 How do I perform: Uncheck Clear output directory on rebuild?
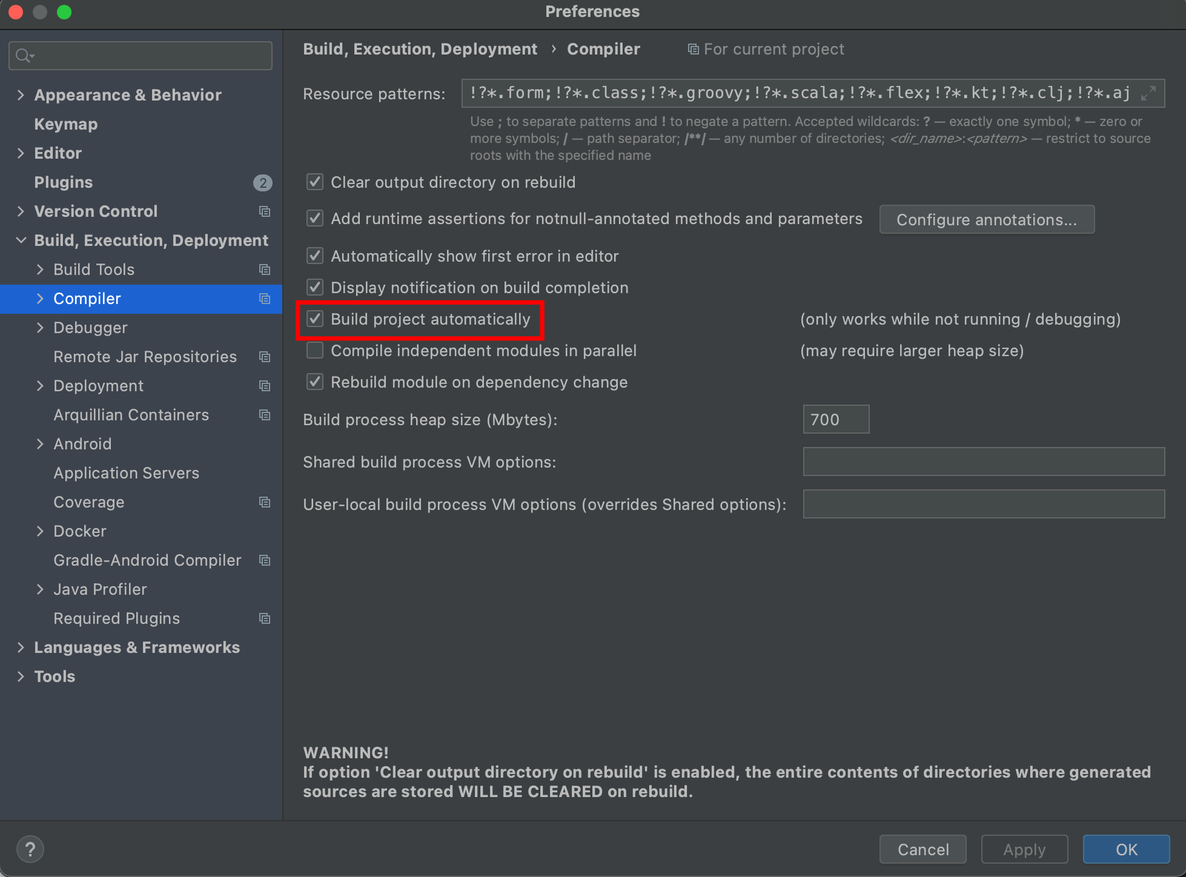pyautogui.click(x=315, y=182)
